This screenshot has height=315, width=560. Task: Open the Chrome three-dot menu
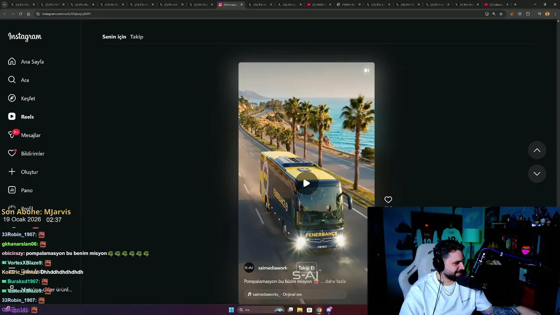pos(555,14)
